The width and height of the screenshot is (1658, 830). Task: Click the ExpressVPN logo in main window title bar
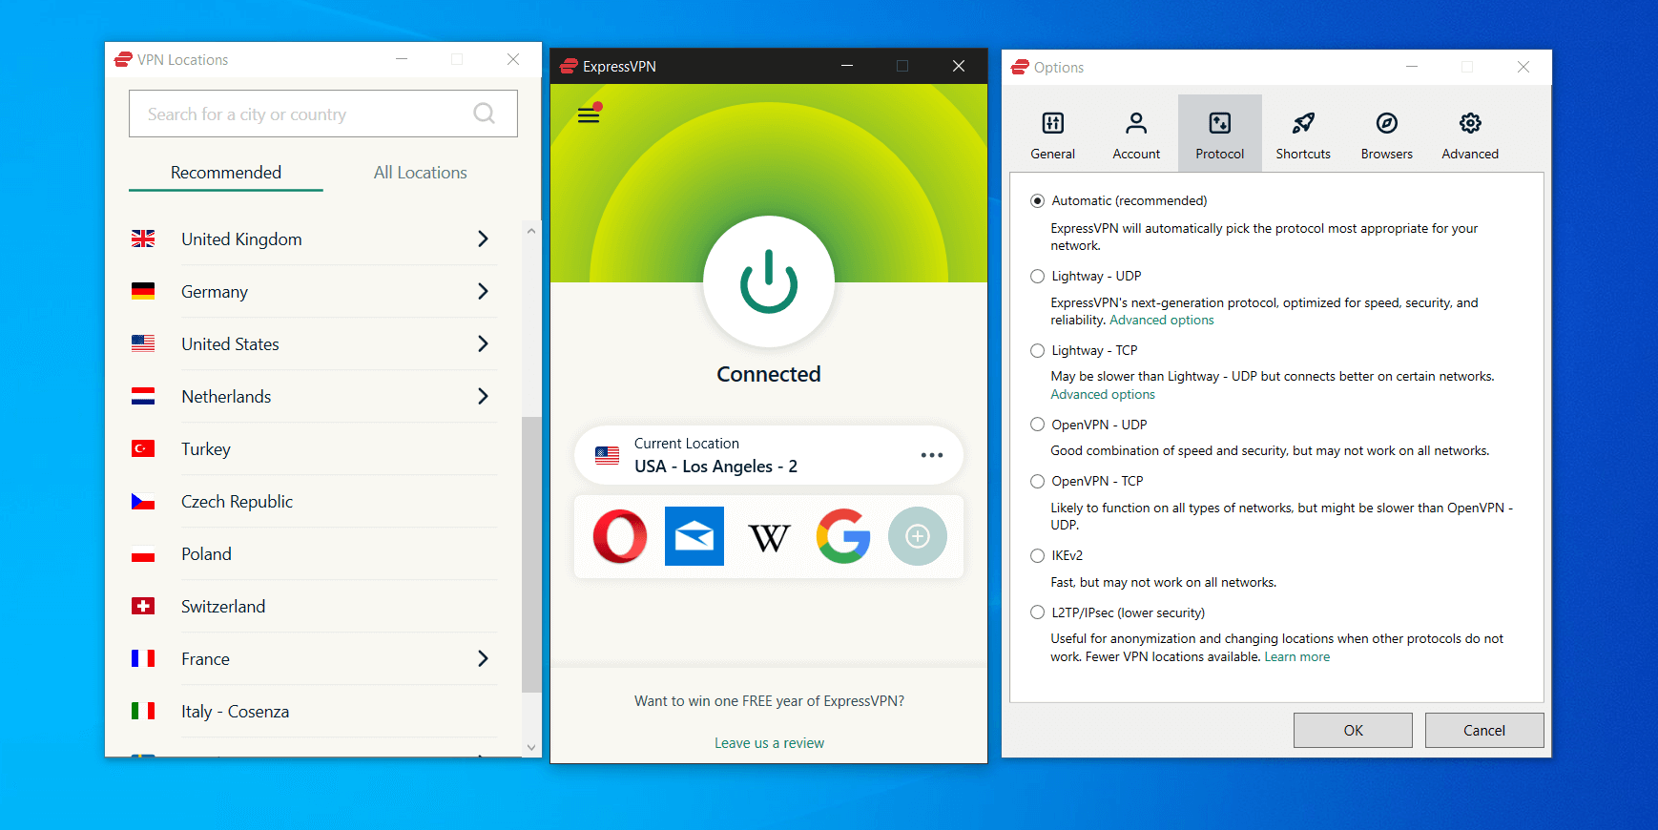[x=569, y=66]
